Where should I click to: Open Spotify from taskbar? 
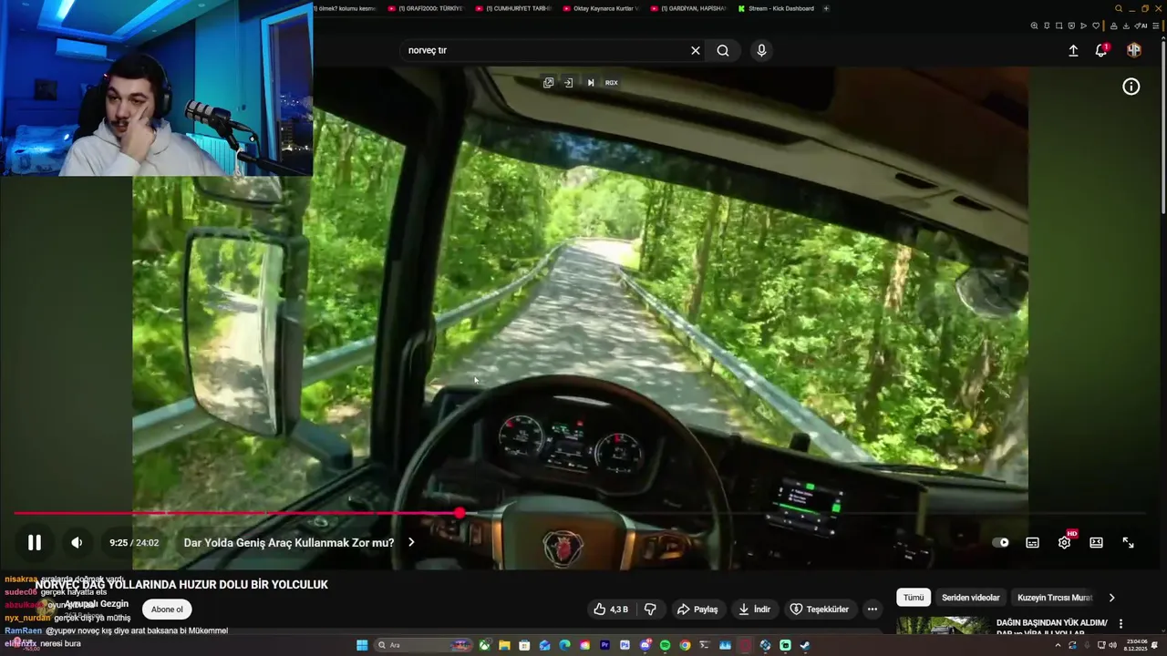coord(665,645)
